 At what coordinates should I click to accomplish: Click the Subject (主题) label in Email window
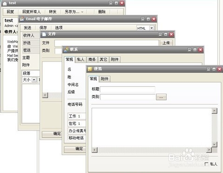26,58
